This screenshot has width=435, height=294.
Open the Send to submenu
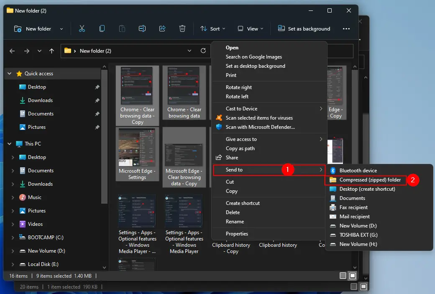tap(269, 170)
